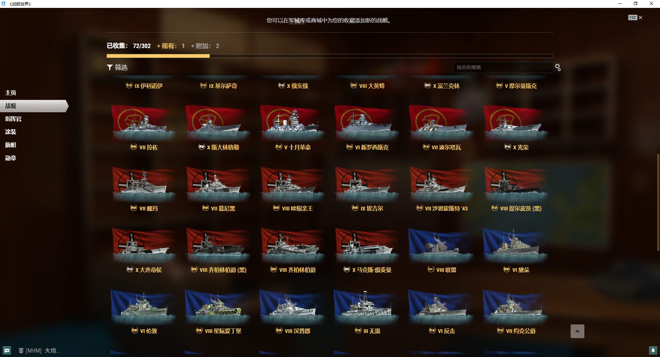660x357 pixels.
Task: Open the filter funnel icon
Action: click(x=110, y=67)
